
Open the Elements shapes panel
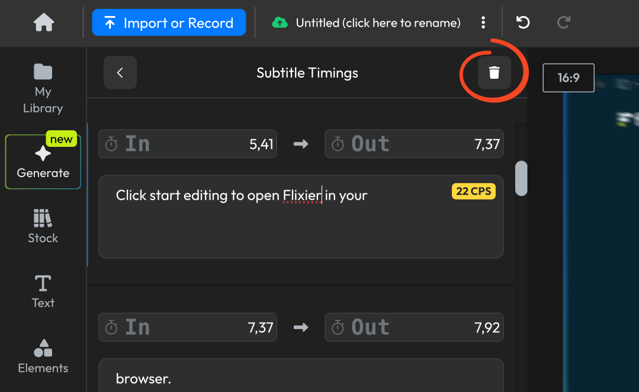pos(43,356)
